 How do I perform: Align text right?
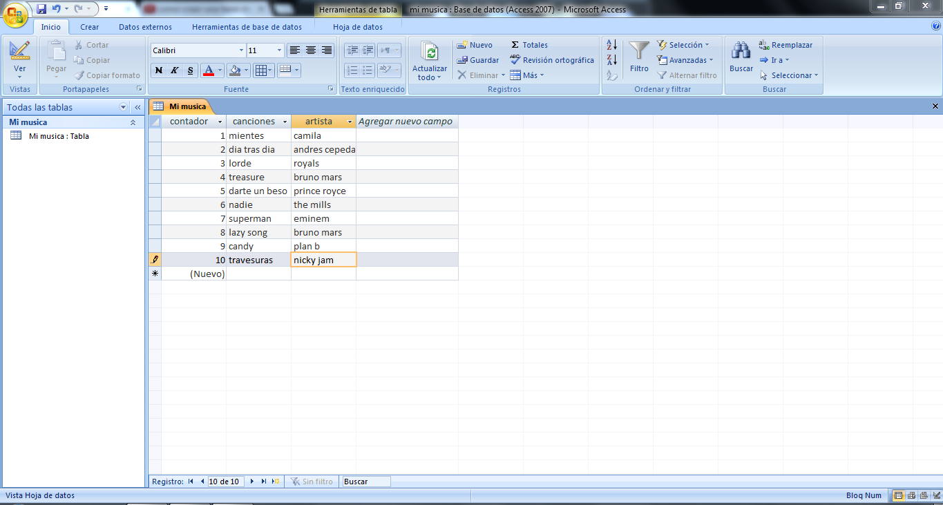pyautogui.click(x=327, y=50)
